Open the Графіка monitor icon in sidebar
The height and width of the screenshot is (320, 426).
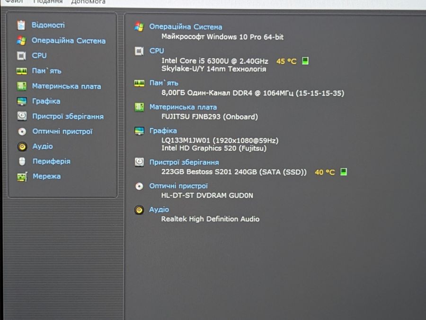point(22,101)
